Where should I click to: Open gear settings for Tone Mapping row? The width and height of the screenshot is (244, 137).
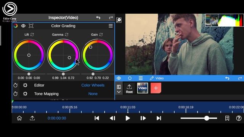pos(25,94)
